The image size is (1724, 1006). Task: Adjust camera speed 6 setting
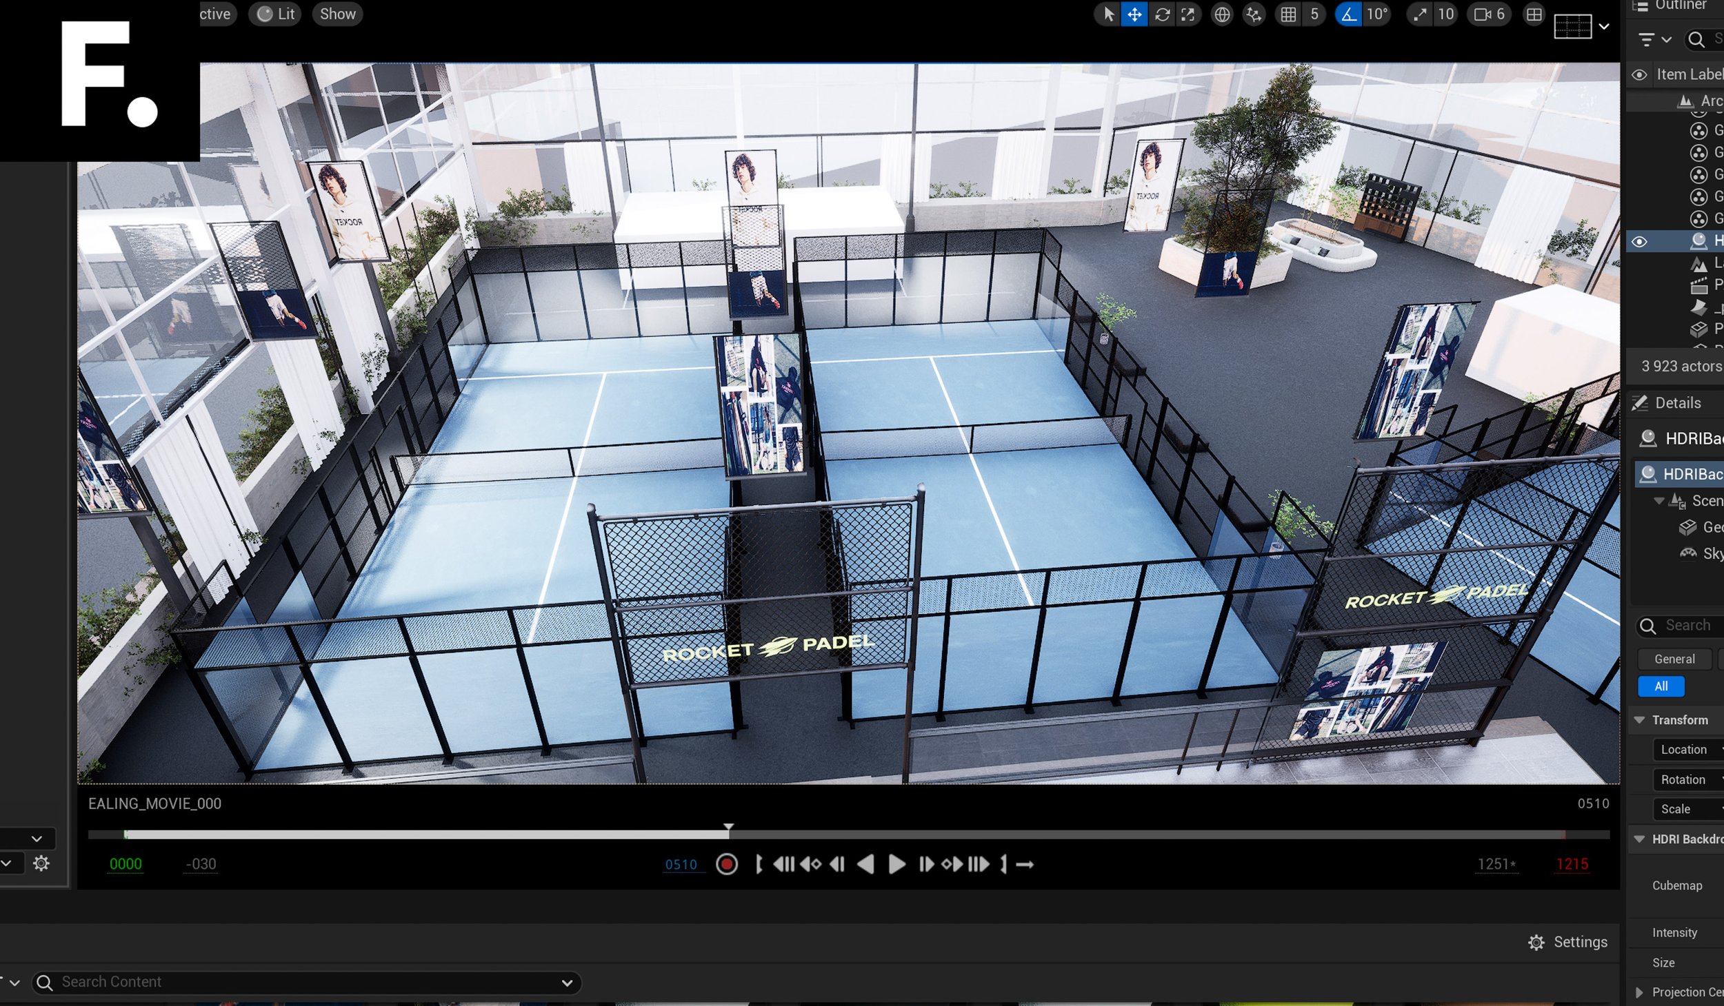1490,14
